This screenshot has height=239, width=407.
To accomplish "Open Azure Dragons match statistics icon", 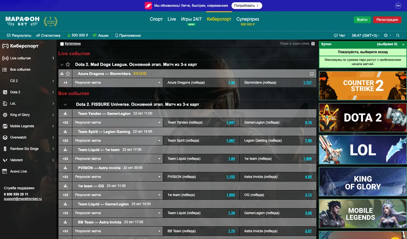I will 62,73.
